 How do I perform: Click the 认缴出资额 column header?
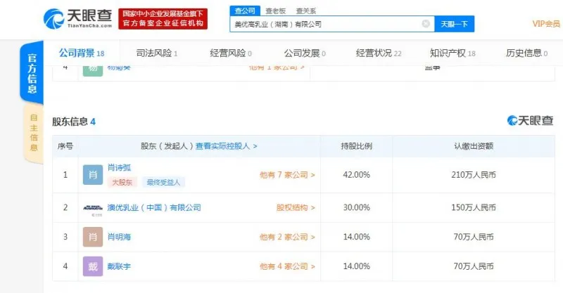pyautogui.click(x=474, y=146)
